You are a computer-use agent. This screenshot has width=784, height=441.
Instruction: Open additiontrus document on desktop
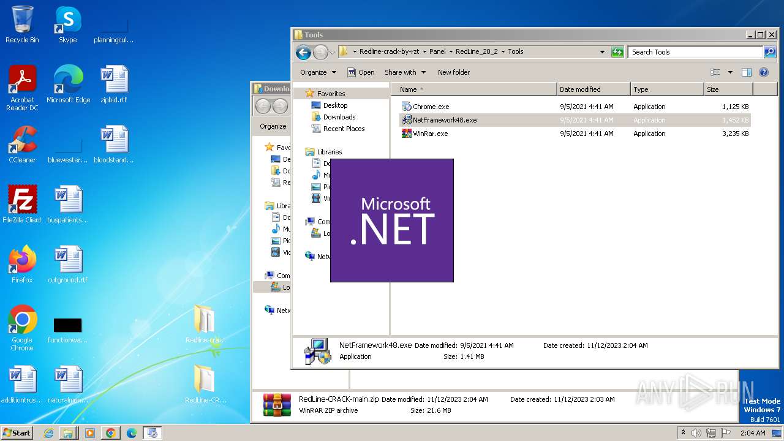coord(22,385)
